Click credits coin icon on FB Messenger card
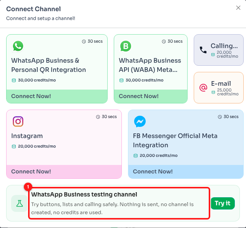246x228 pixels. (136, 156)
